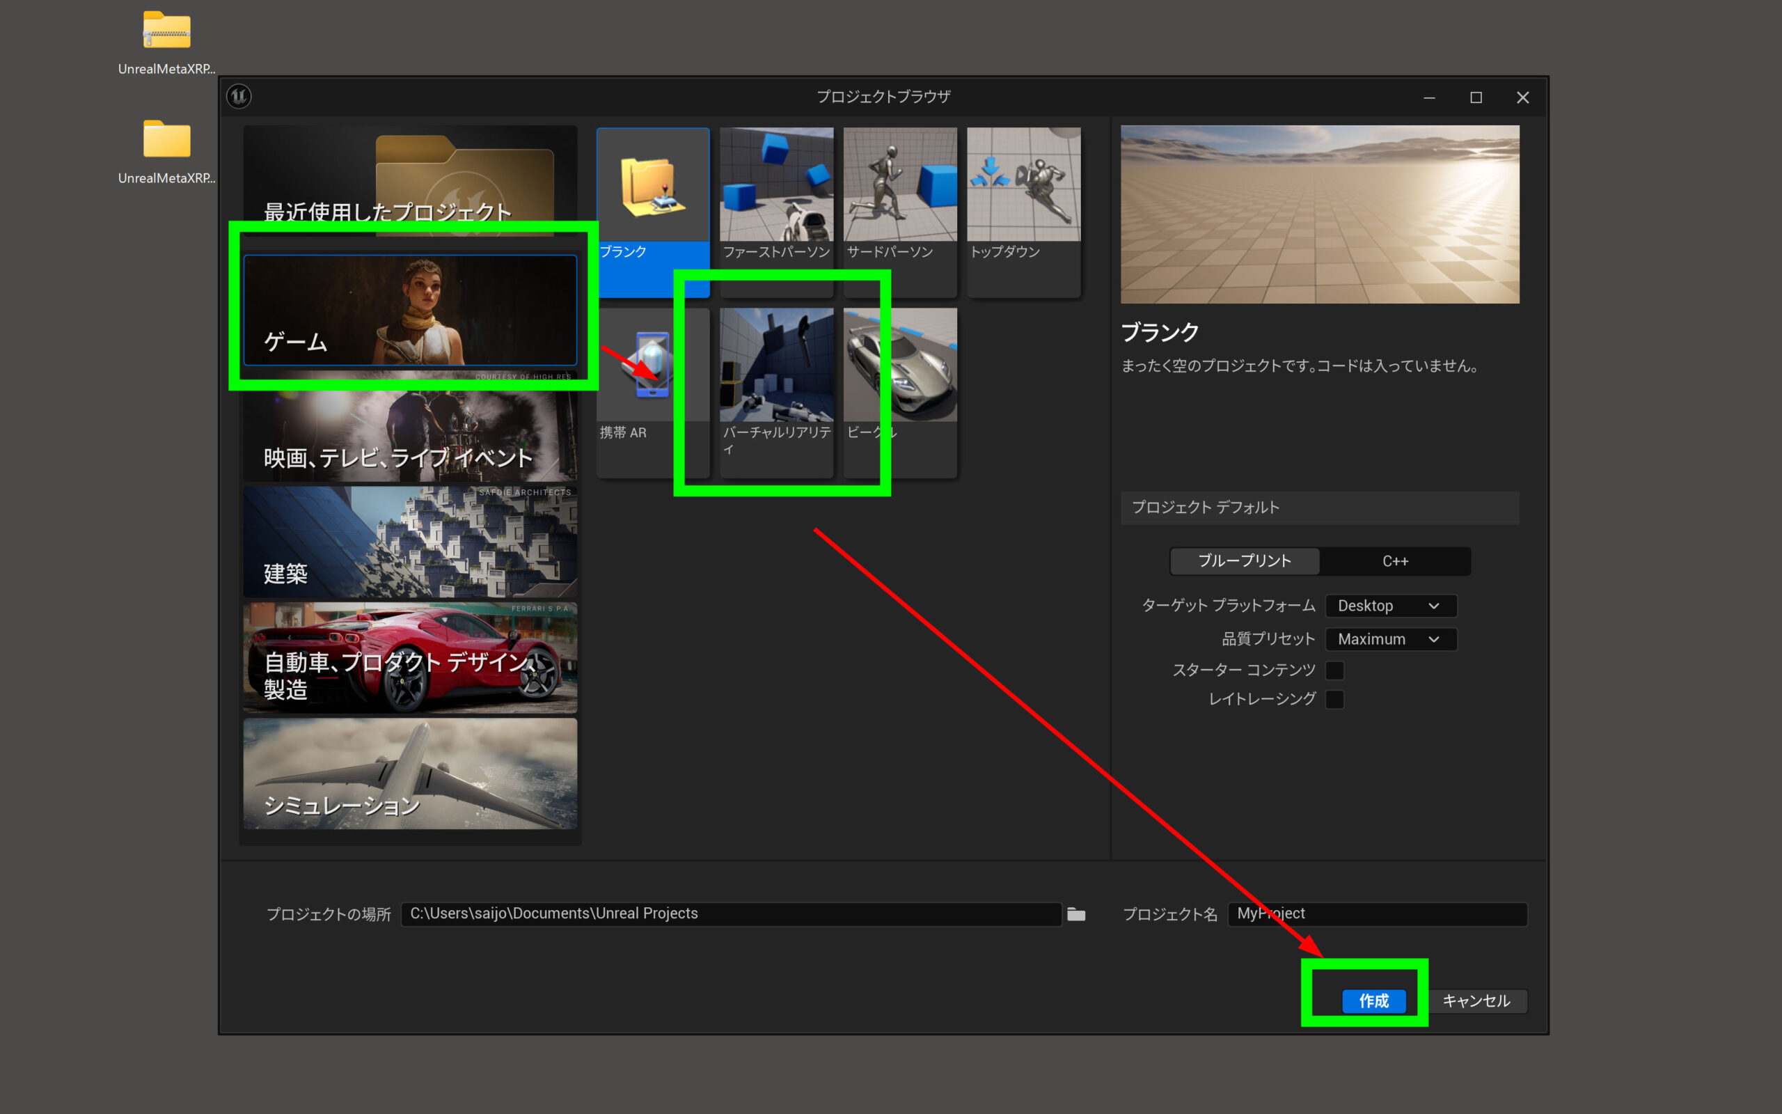The width and height of the screenshot is (1782, 1114).
Task: Select the ブランク (Blank) template icon
Action: 652,185
